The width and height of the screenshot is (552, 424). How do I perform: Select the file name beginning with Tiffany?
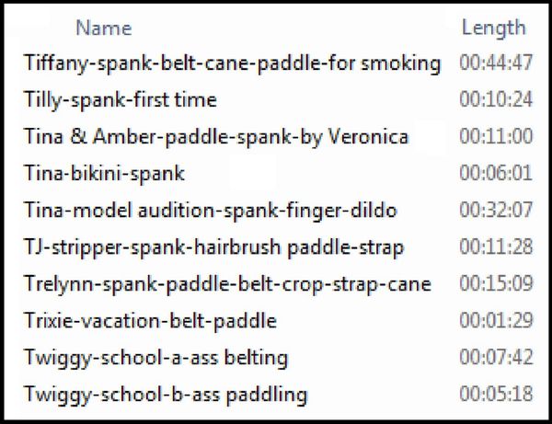[232, 63]
